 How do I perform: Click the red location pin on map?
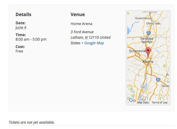(148, 52)
